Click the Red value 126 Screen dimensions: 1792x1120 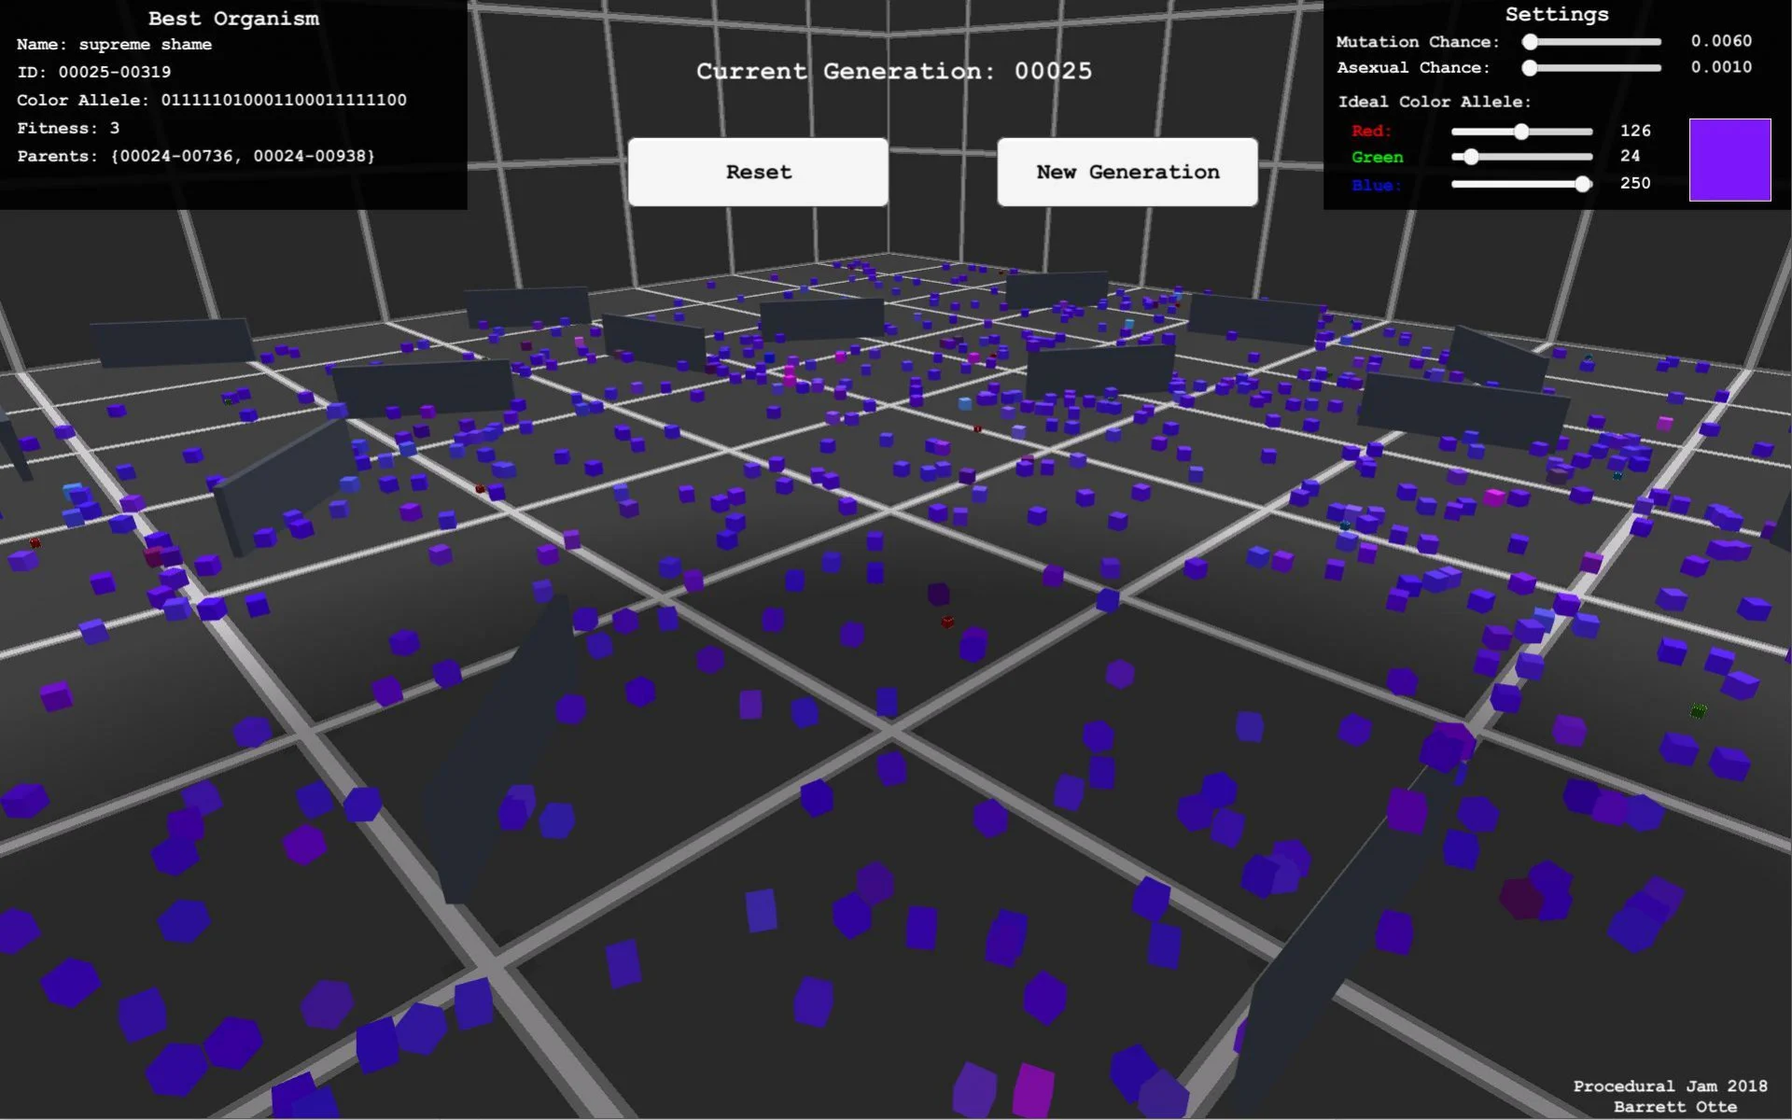pos(1635,131)
